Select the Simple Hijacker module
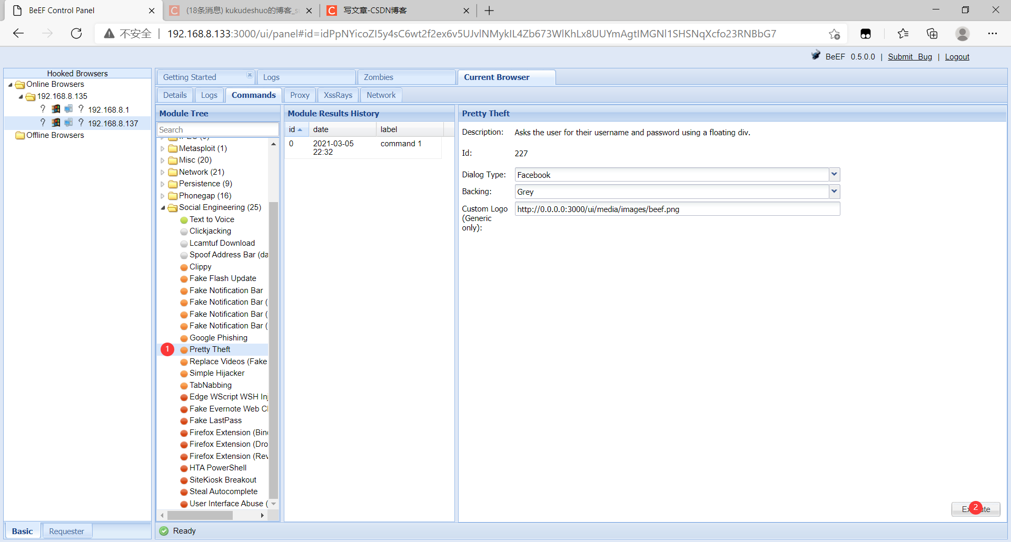Image resolution: width=1011 pixels, height=542 pixels. (x=217, y=373)
